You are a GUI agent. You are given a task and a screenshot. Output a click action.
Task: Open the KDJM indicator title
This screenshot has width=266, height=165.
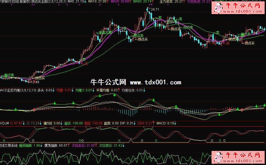coord(5,123)
